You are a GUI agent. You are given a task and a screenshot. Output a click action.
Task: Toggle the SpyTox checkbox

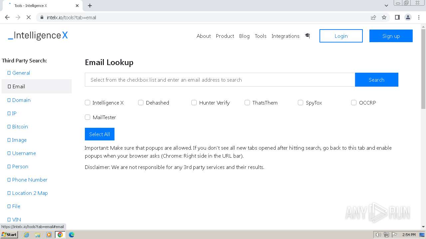point(301,103)
